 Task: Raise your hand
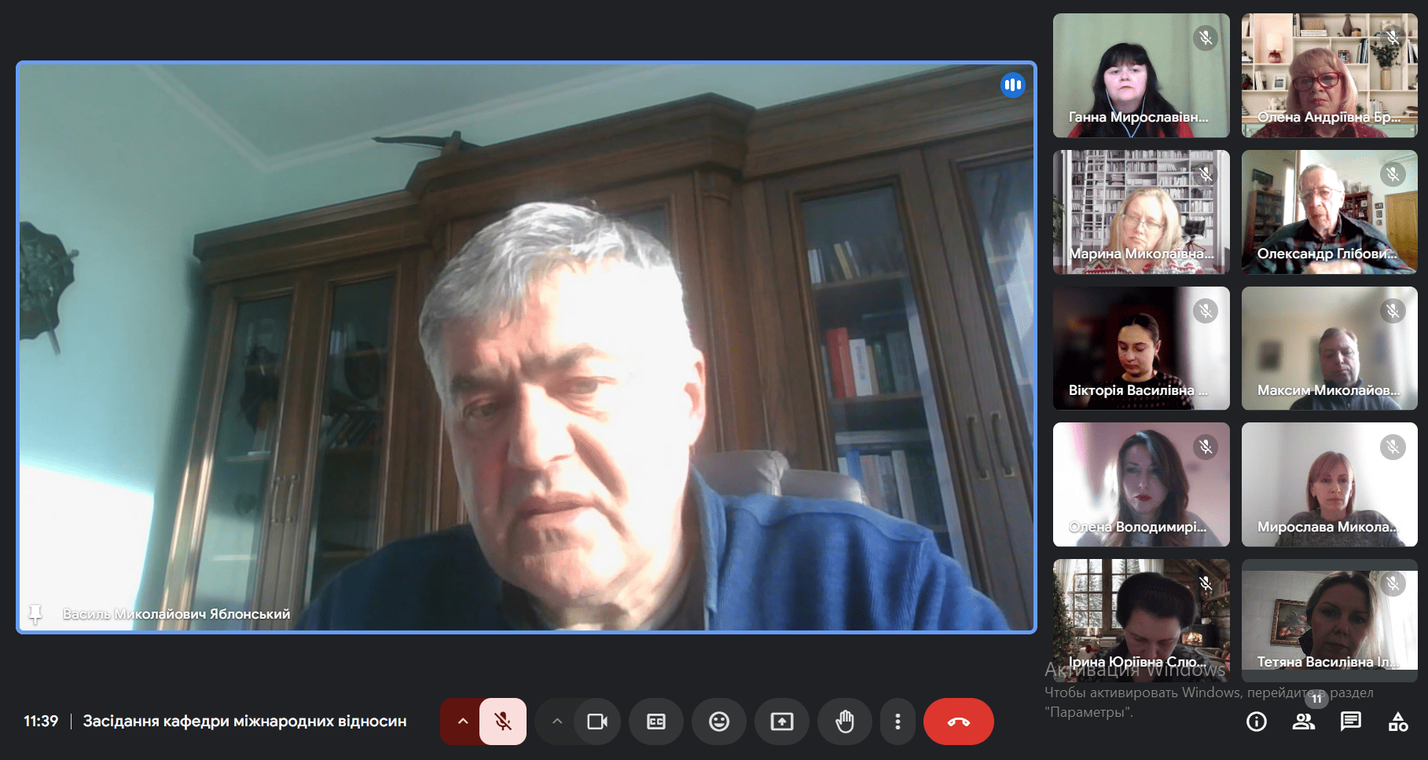click(x=845, y=722)
